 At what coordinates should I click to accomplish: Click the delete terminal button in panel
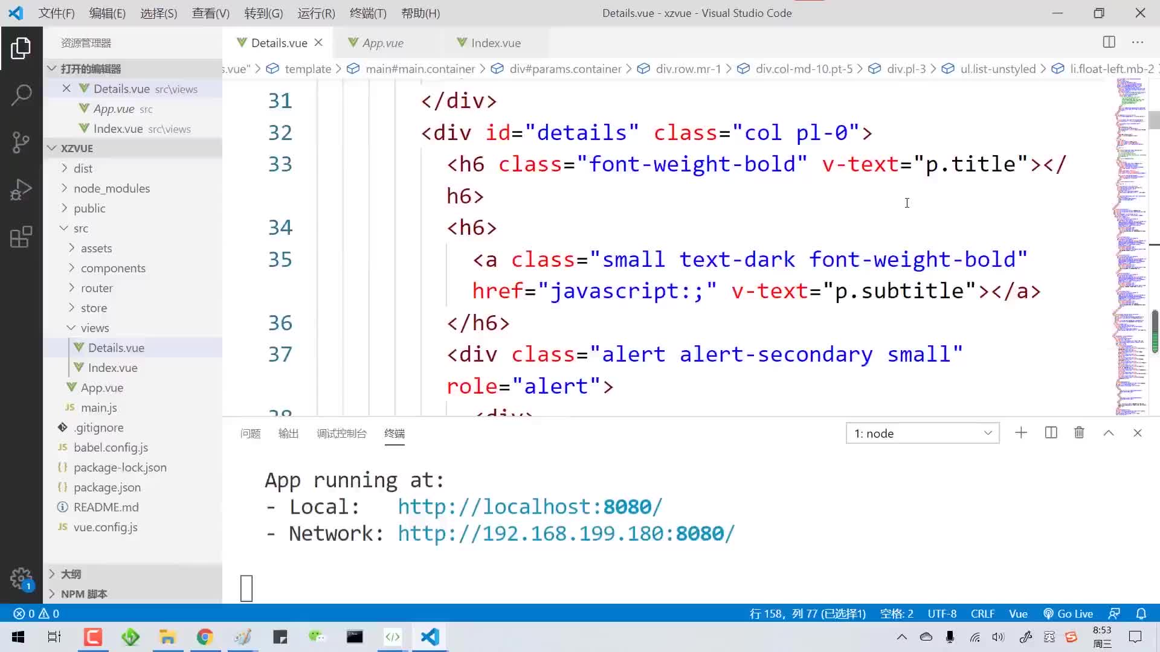pos(1080,432)
